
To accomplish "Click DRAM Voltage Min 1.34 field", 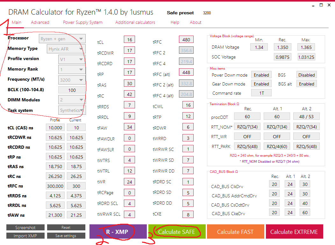I will coord(259,47).
